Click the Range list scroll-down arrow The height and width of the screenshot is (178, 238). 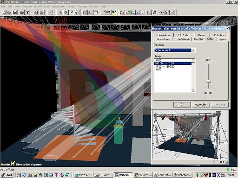[x=193, y=90]
